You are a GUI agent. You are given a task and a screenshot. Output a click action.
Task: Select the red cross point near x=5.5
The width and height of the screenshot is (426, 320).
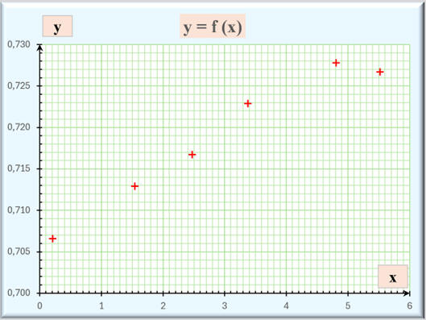(x=380, y=72)
